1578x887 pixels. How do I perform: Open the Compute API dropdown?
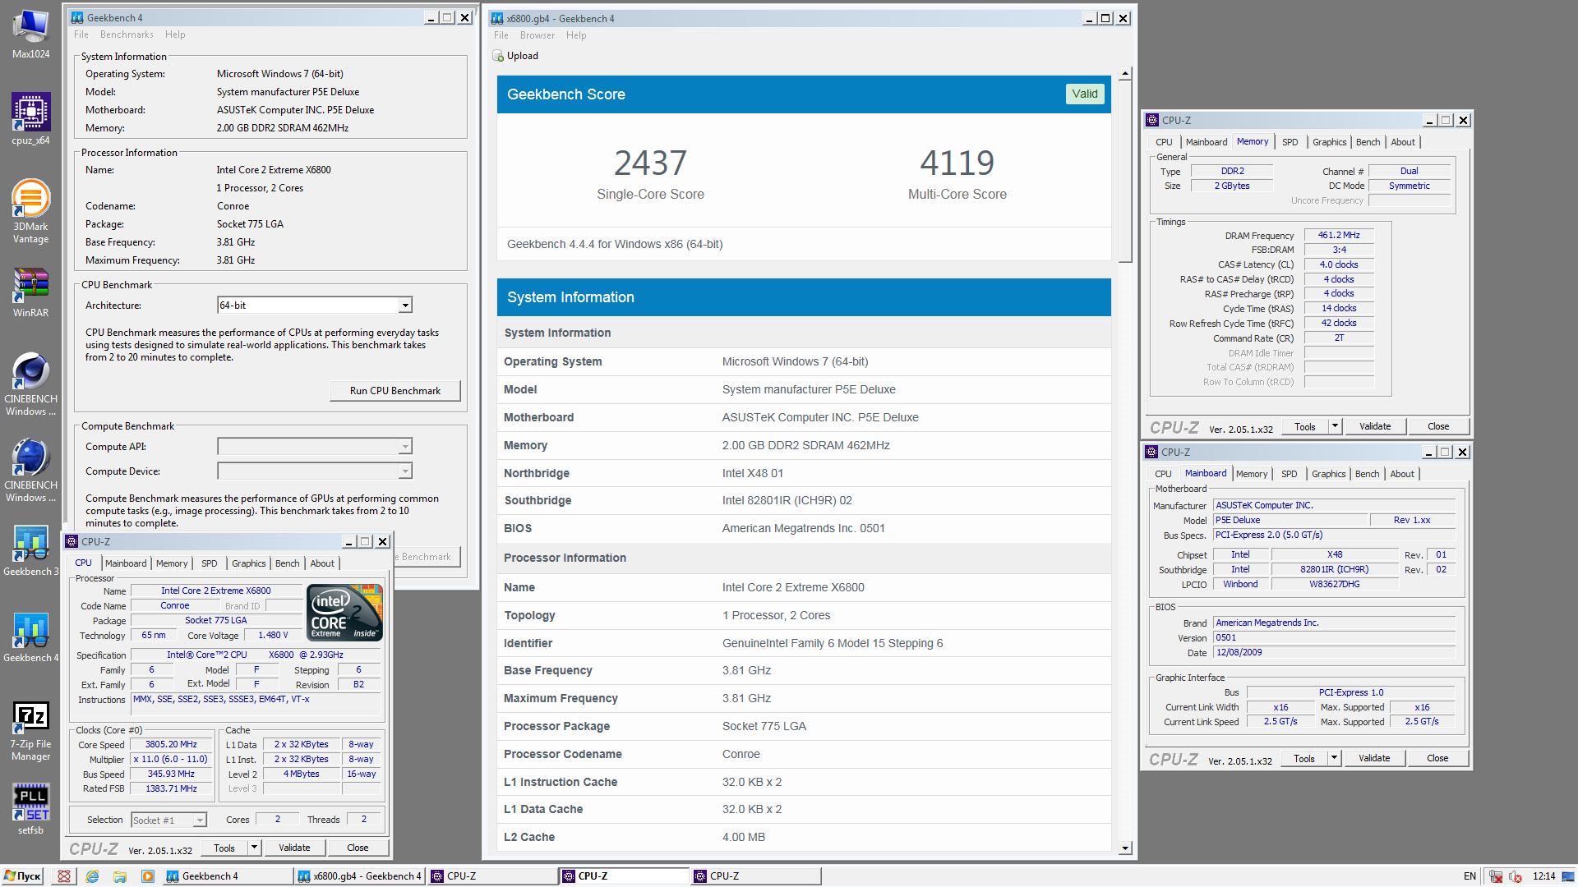click(405, 447)
